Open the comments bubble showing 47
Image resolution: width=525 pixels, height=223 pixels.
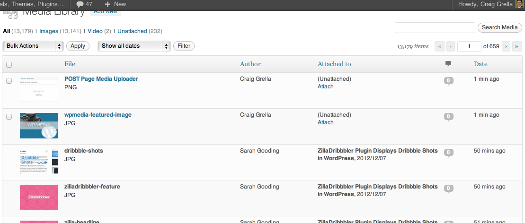click(x=84, y=4)
